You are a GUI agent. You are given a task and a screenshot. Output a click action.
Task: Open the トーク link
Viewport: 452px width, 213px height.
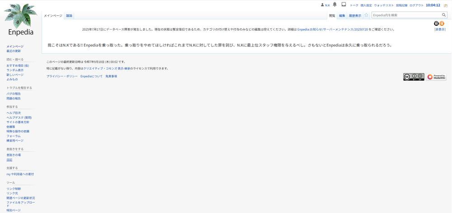(354, 5)
